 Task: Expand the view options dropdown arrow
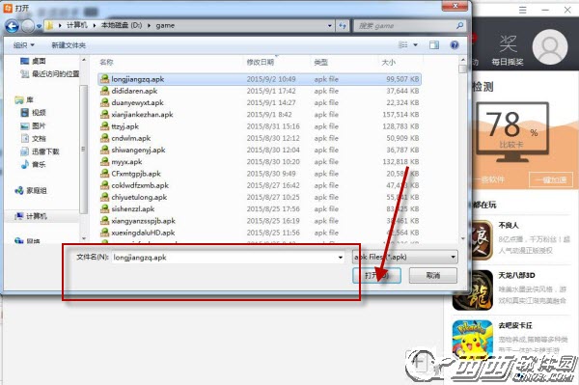(415, 45)
